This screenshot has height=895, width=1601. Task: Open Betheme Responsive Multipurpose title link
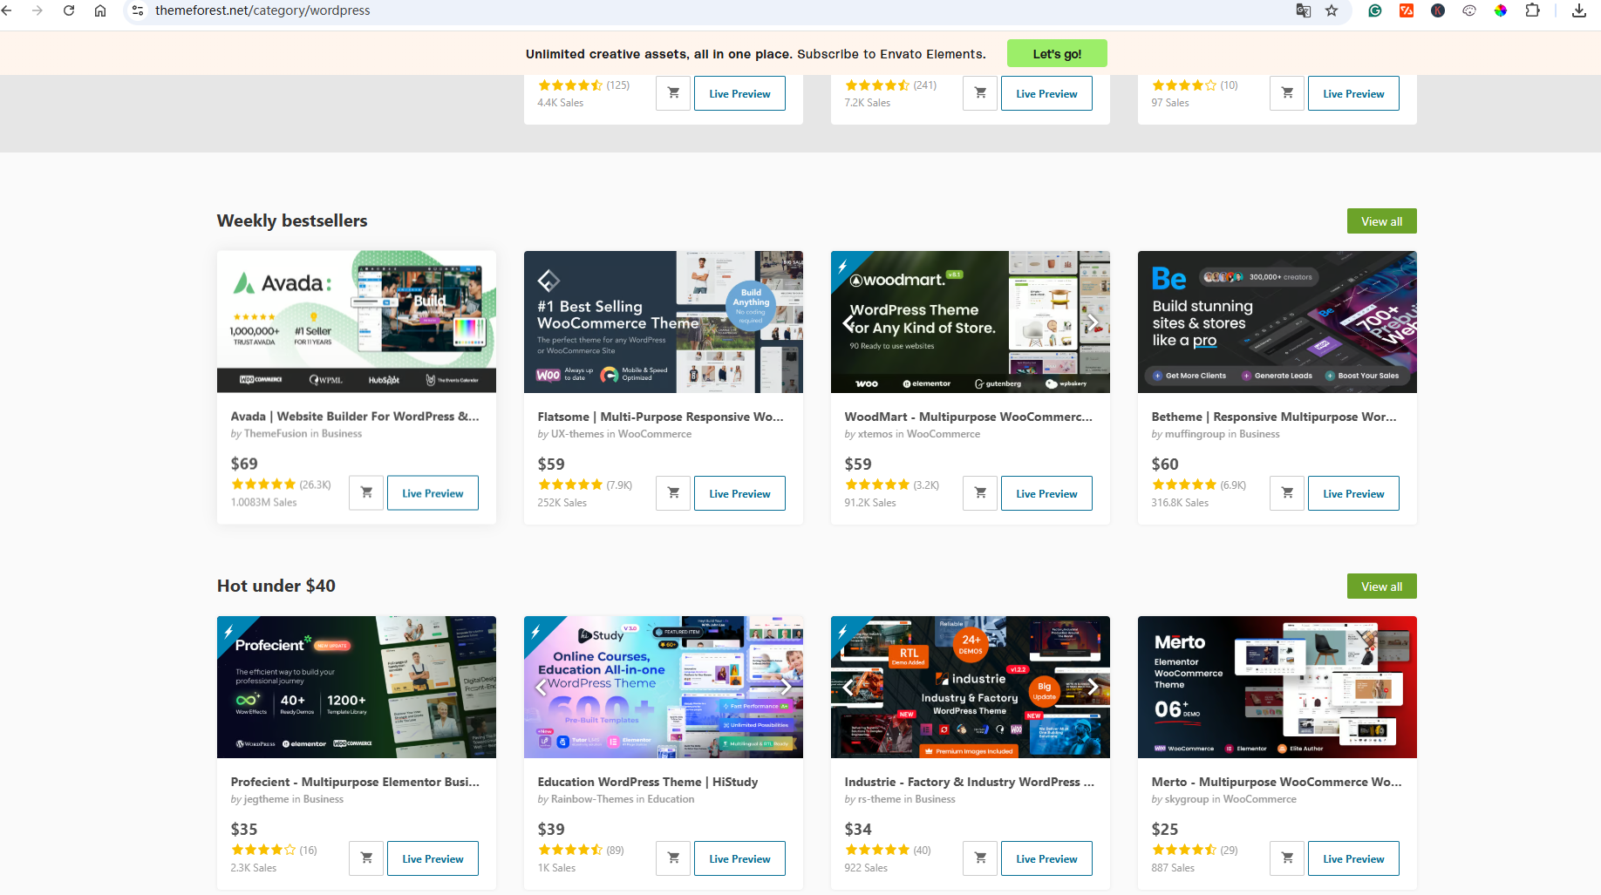click(1274, 417)
